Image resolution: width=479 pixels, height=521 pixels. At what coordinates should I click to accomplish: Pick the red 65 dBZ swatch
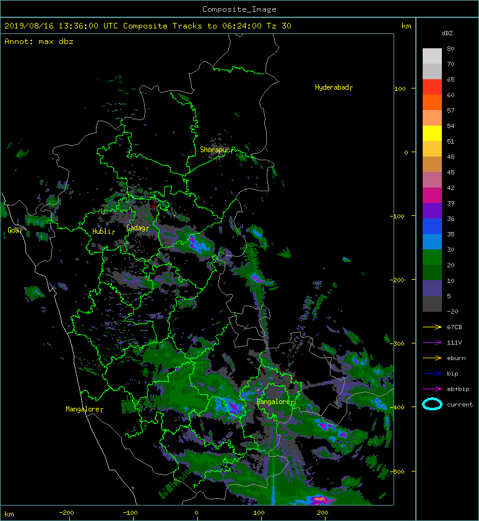(432, 87)
